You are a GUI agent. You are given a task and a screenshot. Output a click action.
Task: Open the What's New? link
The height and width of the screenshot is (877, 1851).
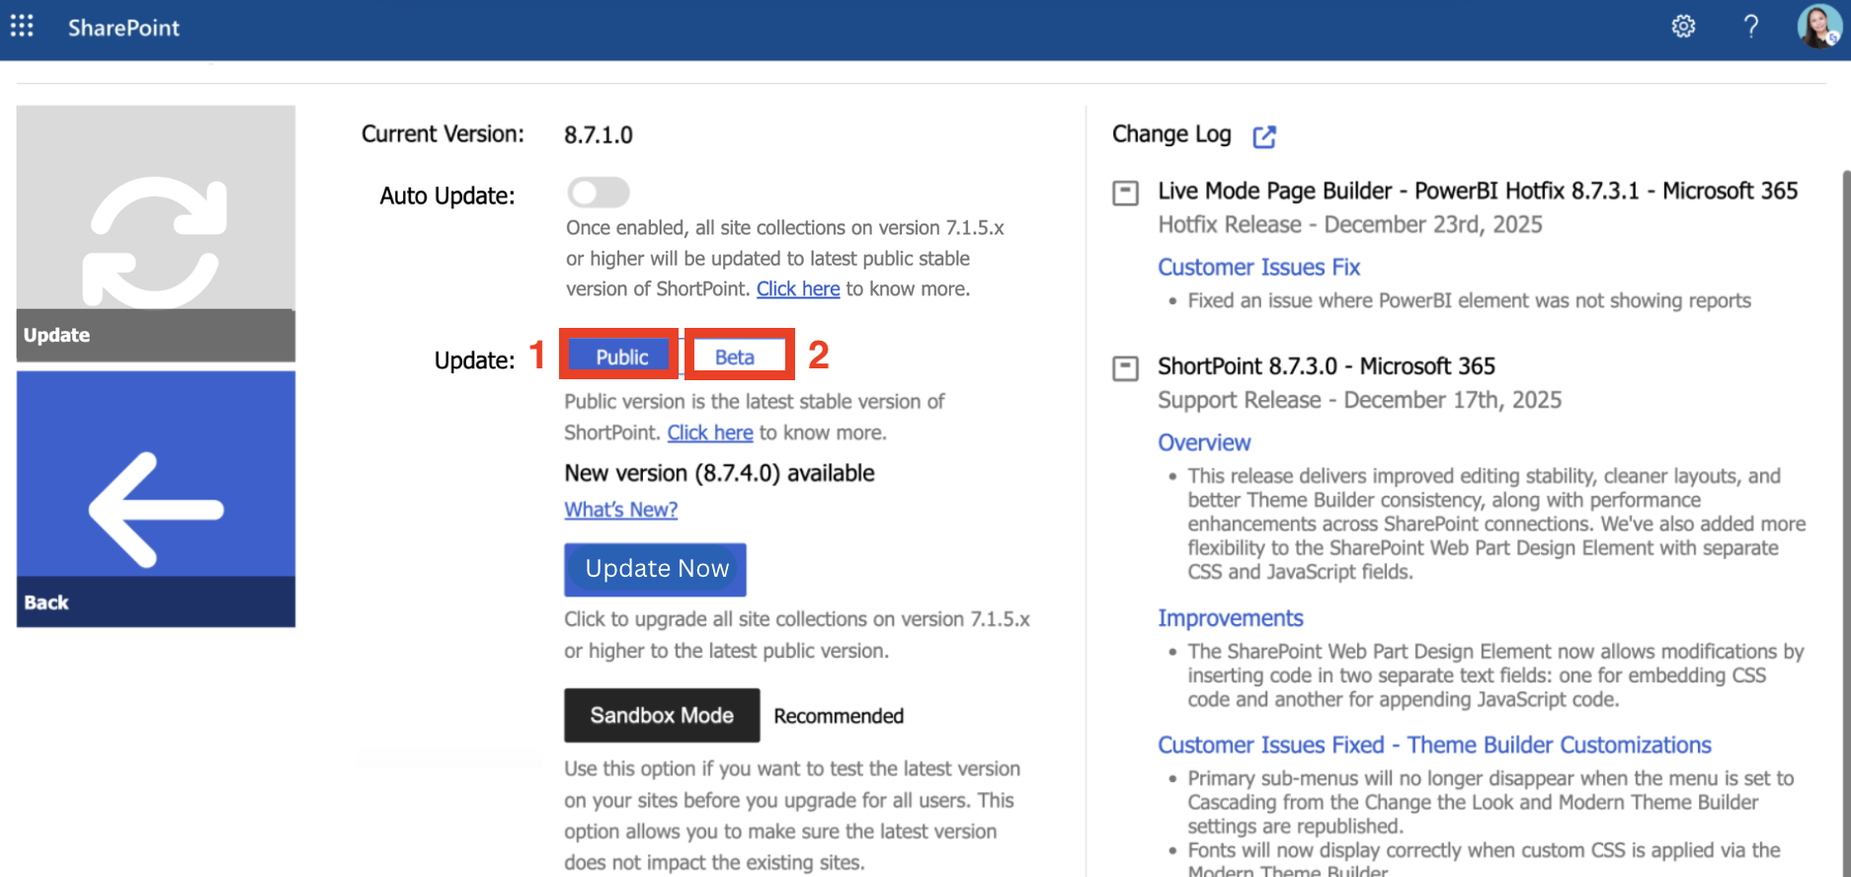pos(620,510)
